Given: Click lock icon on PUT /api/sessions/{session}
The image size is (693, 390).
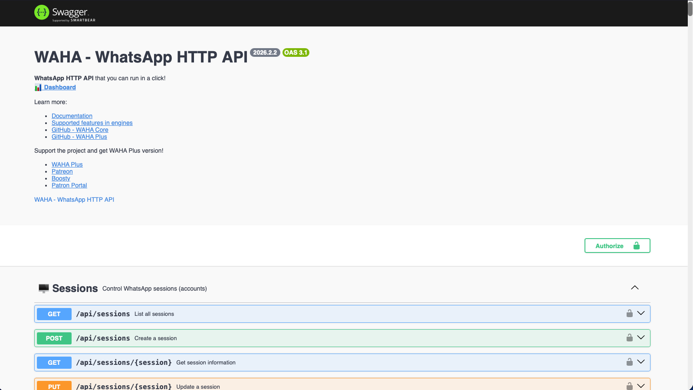Looking at the screenshot, I should click(629, 386).
